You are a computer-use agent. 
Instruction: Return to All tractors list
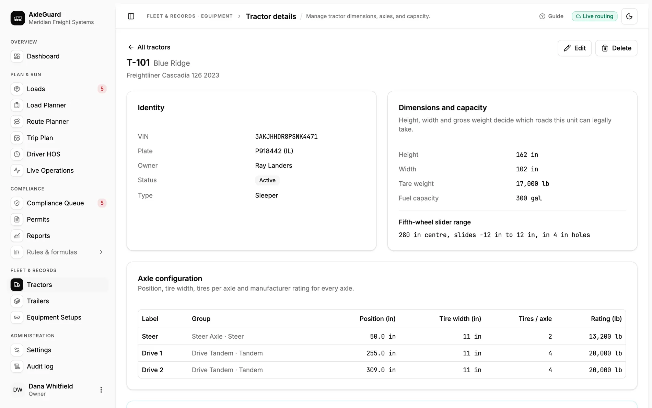tap(149, 47)
